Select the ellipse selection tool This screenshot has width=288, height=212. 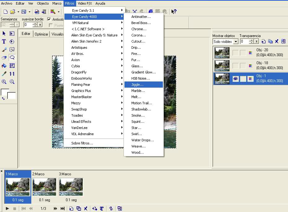pyautogui.click(x=12, y=42)
